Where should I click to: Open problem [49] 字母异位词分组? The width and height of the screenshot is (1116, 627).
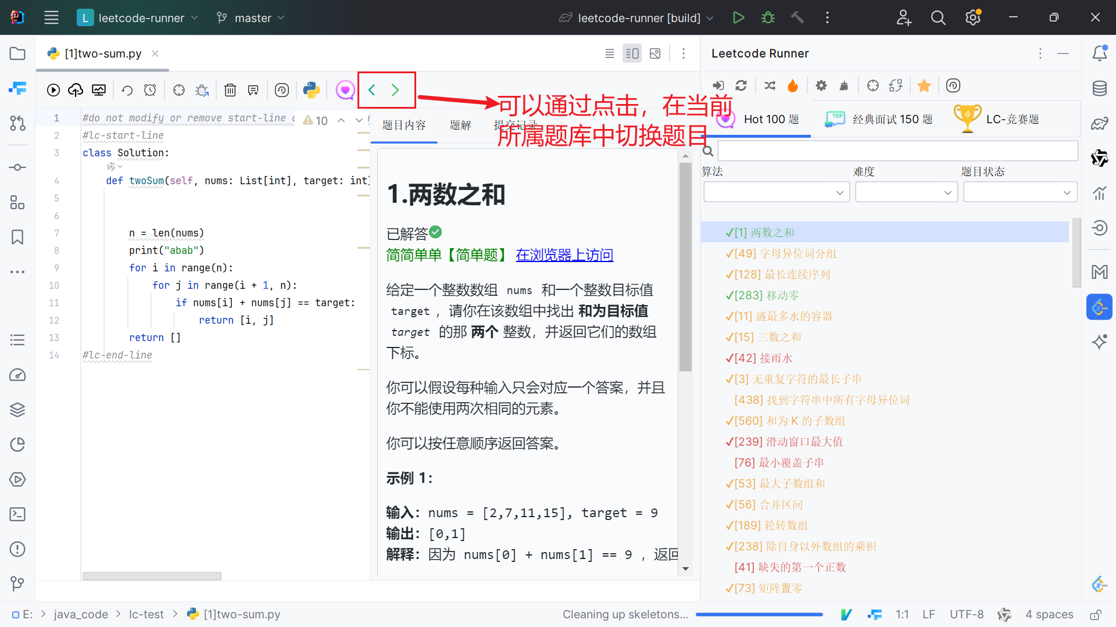point(781,253)
